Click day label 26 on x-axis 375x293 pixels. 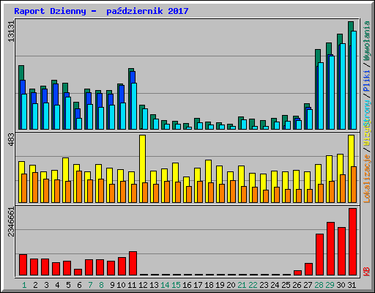coord(297,285)
